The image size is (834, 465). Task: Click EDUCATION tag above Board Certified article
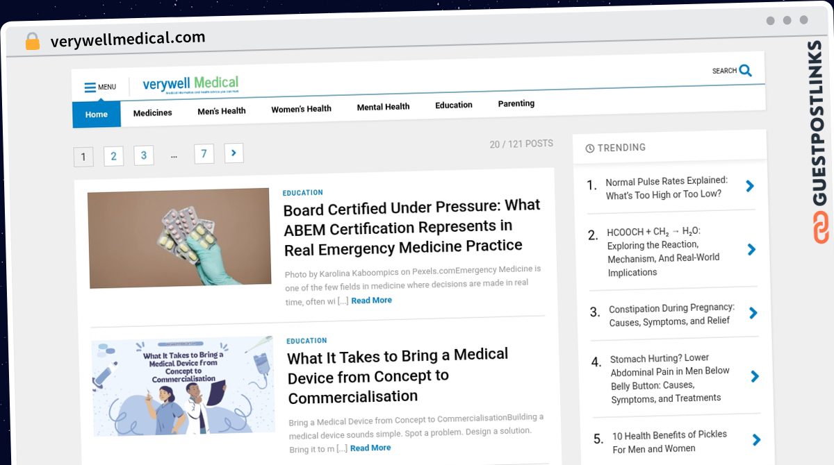[303, 193]
